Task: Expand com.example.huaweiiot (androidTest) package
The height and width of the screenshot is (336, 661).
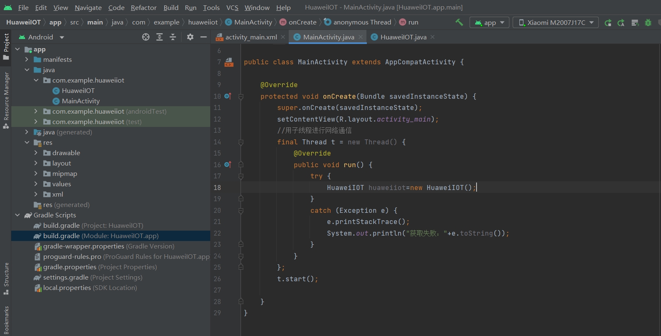Action: [x=36, y=112]
